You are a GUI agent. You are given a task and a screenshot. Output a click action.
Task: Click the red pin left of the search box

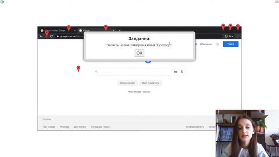pos(78,68)
